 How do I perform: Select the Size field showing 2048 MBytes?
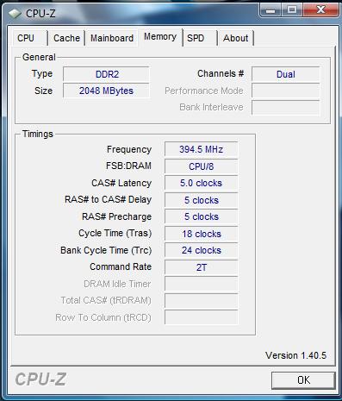click(107, 91)
